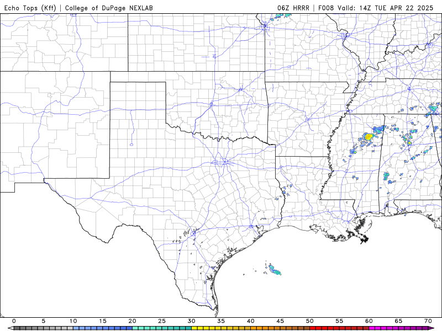Click the first red swatch at the 50 mark
442x331 pixels.
(313, 328)
